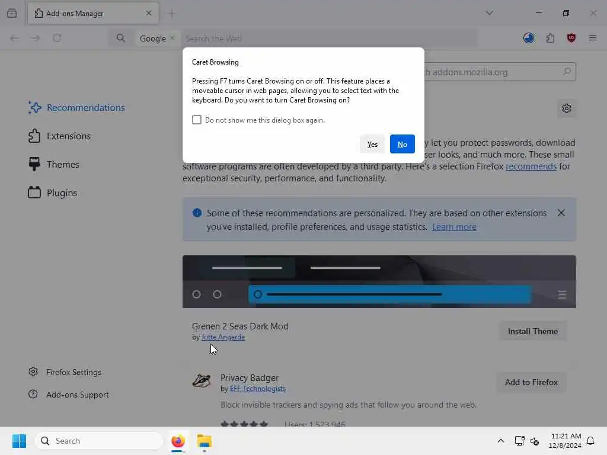Image resolution: width=607 pixels, height=455 pixels.
Task: Open the Extensions toolbar button
Action: (x=550, y=38)
